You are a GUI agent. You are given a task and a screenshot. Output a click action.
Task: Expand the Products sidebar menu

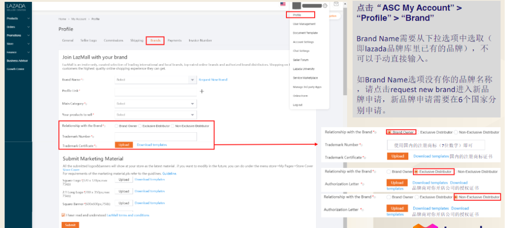click(x=18, y=18)
